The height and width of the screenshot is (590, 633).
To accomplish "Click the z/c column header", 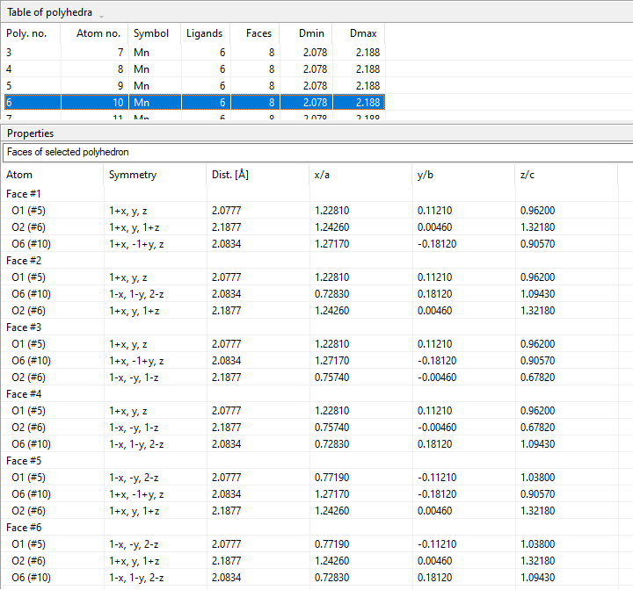I will (x=529, y=175).
